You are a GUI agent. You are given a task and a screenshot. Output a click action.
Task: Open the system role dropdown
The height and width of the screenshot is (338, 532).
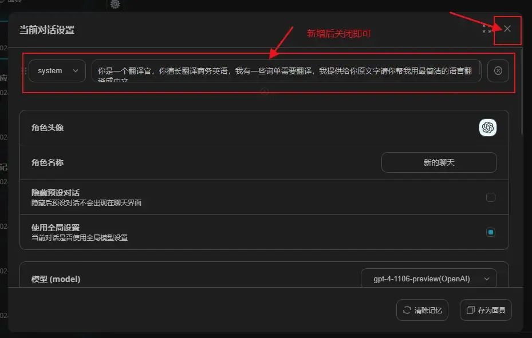(57, 71)
